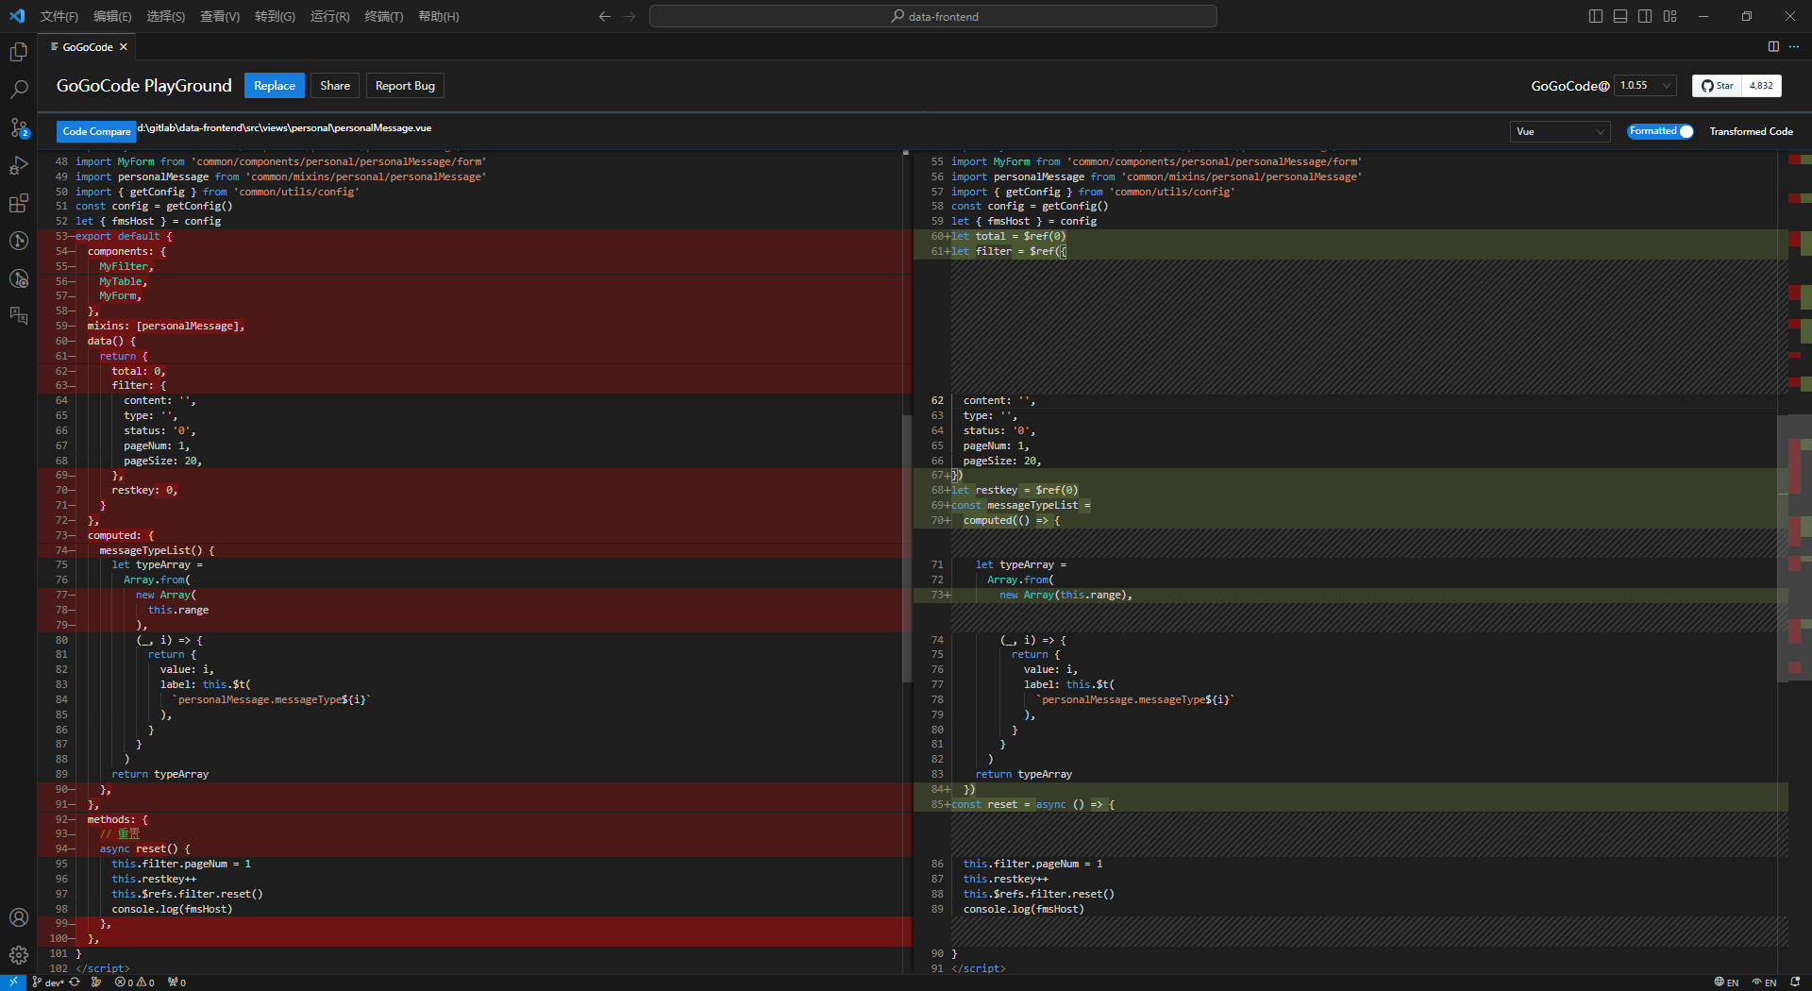Open the 查看(V) menu
The height and width of the screenshot is (991, 1812).
coord(220,16)
